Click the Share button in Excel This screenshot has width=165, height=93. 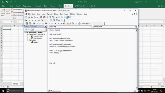pos(161,6)
